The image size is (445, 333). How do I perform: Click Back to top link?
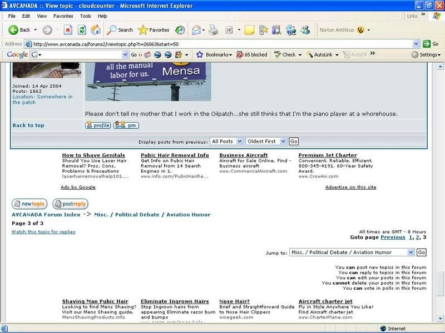click(x=28, y=125)
